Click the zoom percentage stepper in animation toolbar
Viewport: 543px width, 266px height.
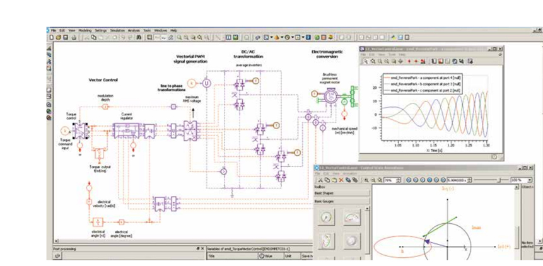pyautogui.click(x=399, y=180)
